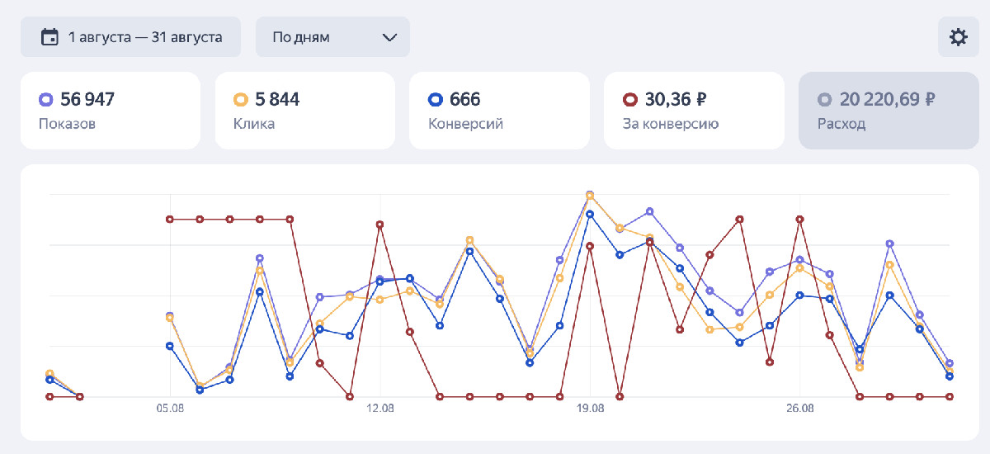Screen dimensions: 990x454
Task: Click the 12.08 date label on axis
Action: point(379,409)
